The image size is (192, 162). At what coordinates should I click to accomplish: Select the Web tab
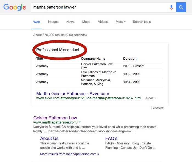[x=36, y=22]
